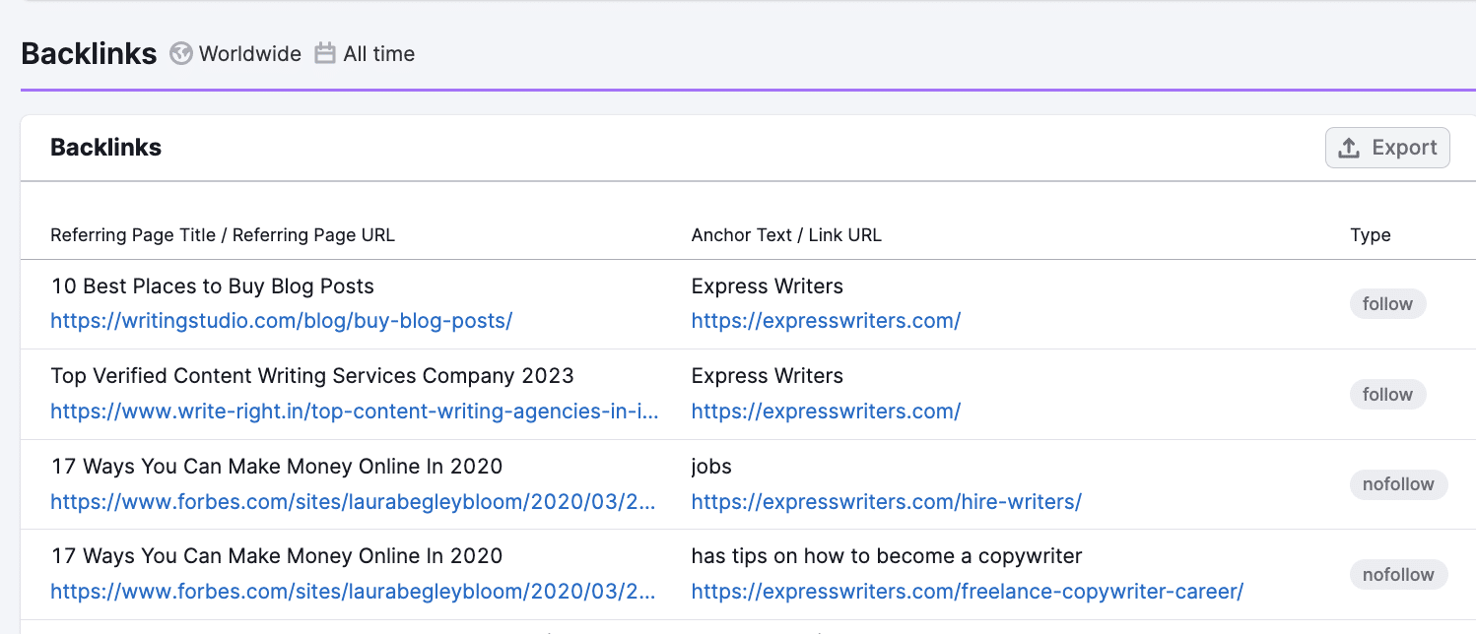Open the writingstudio.com buy-blog-posts link

(282, 320)
